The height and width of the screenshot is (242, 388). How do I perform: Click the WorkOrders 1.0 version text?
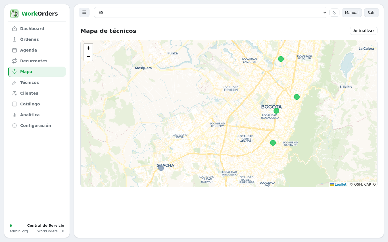pos(51,231)
